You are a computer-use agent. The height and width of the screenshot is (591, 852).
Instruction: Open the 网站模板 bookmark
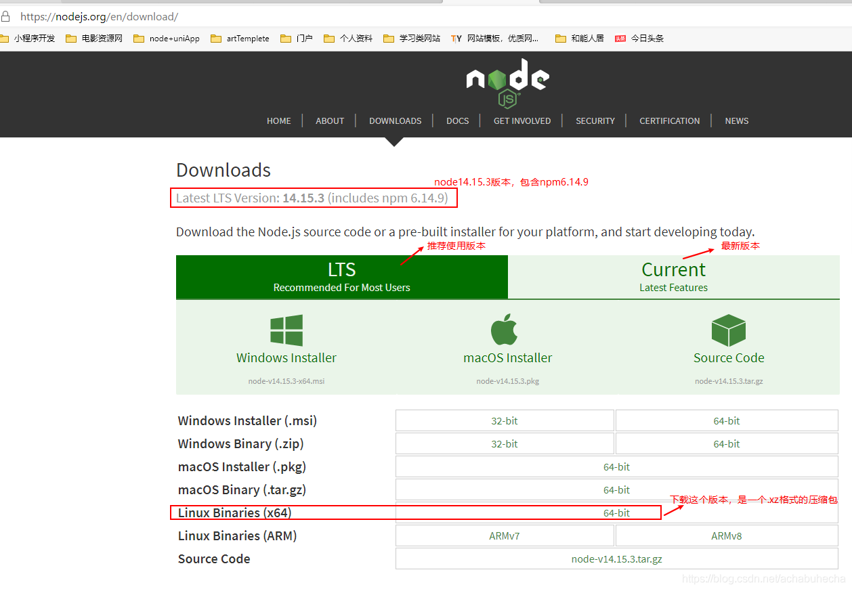click(495, 39)
